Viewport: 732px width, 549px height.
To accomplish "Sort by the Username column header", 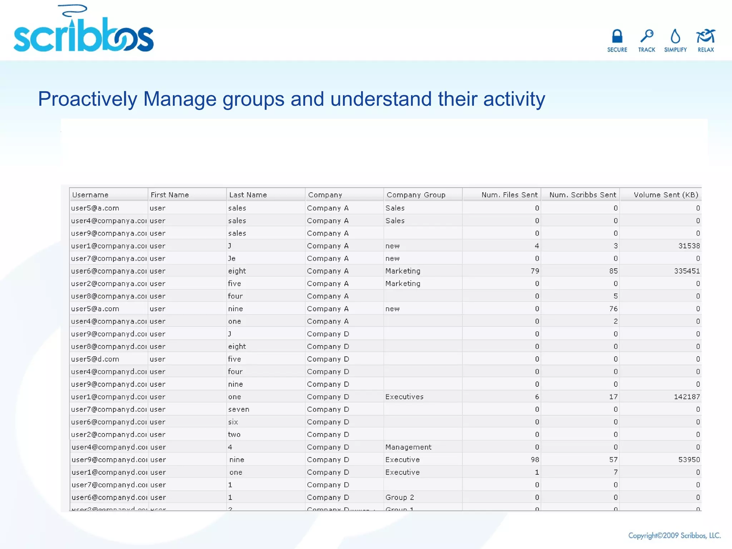I will tap(109, 195).
